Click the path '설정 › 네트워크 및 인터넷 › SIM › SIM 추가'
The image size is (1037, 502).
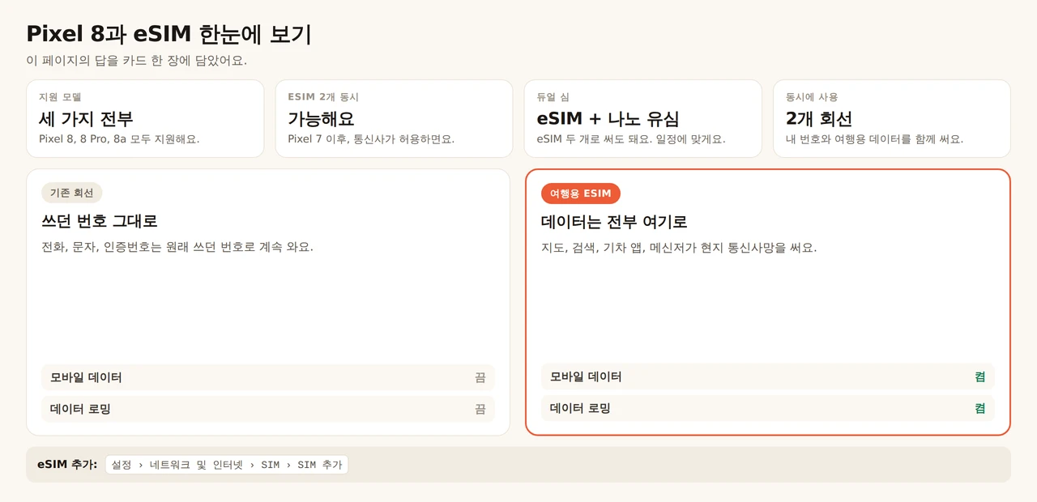[227, 465]
